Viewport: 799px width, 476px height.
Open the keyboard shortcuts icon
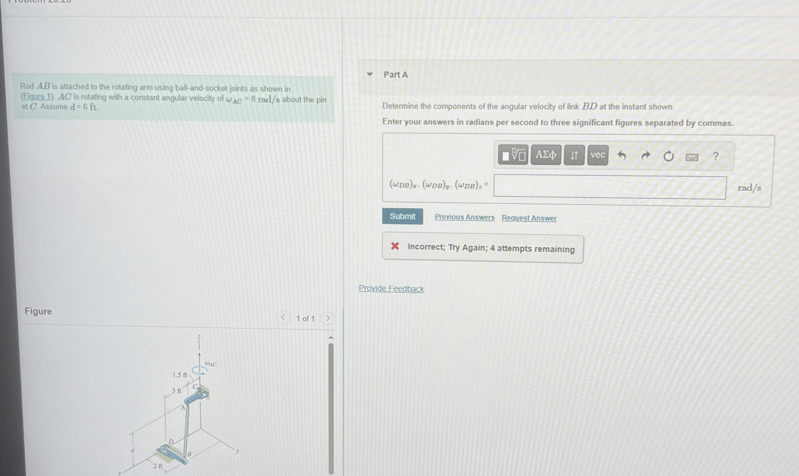pos(692,157)
